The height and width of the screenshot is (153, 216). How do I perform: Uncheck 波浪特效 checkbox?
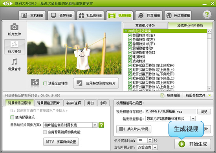click(x=130, y=61)
